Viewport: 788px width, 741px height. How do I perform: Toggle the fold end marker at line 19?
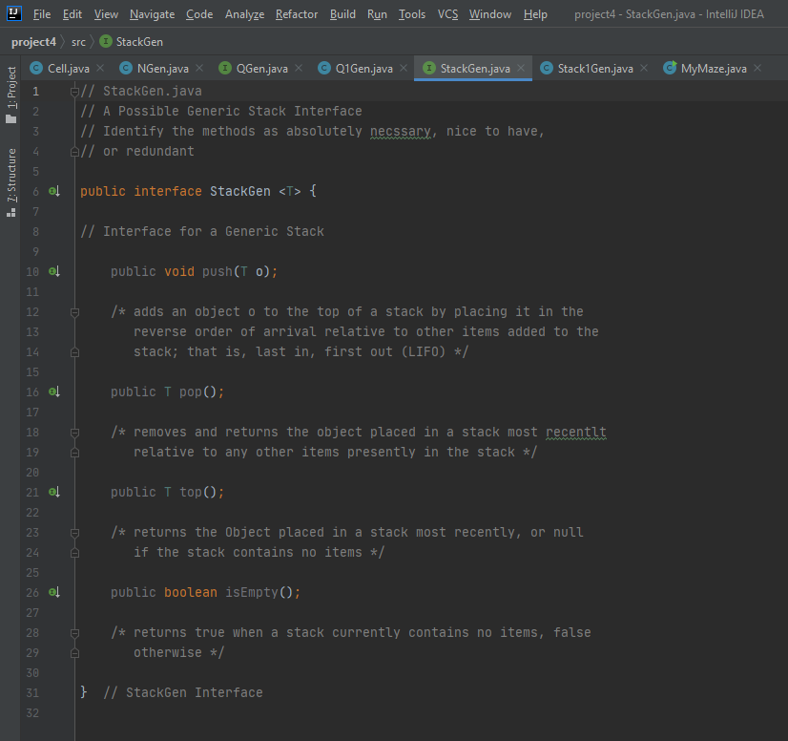click(74, 453)
